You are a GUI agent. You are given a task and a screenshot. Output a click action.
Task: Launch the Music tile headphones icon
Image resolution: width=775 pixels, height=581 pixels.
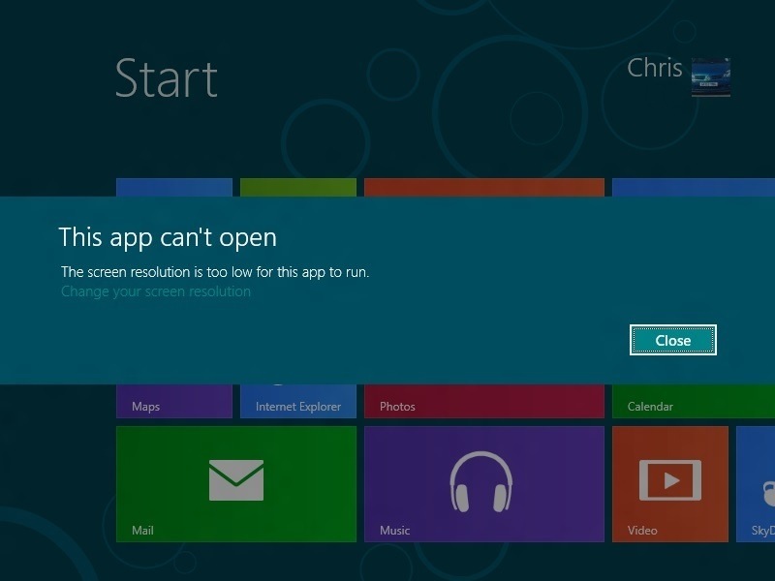(x=481, y=480)
